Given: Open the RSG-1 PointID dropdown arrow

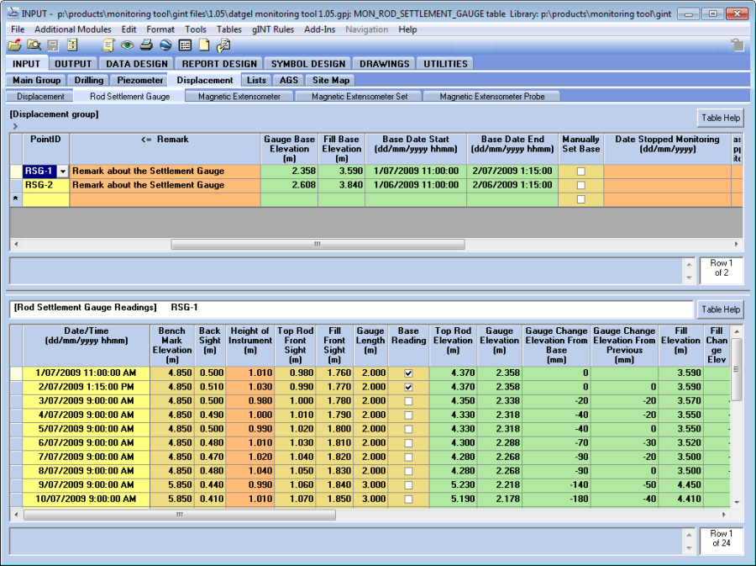Looking at the screenshot, I should pyautogui.click(x=62, y=172).
